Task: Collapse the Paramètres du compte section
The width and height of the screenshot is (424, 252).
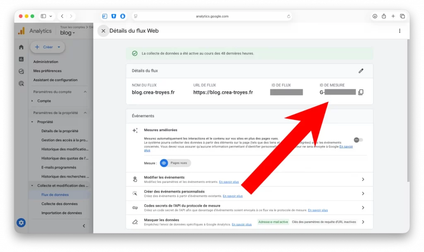Action: (85, 92)
